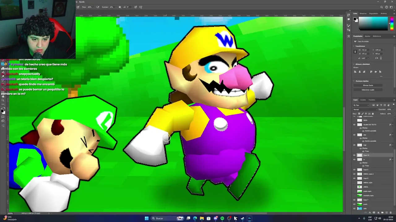Lock all padlock icon in Layers panel
Screen dimensions: 396x222
pyautogui.click(x=372, y=114)
